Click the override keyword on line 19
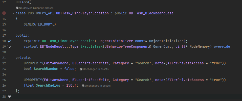 (x=223, y=46)
